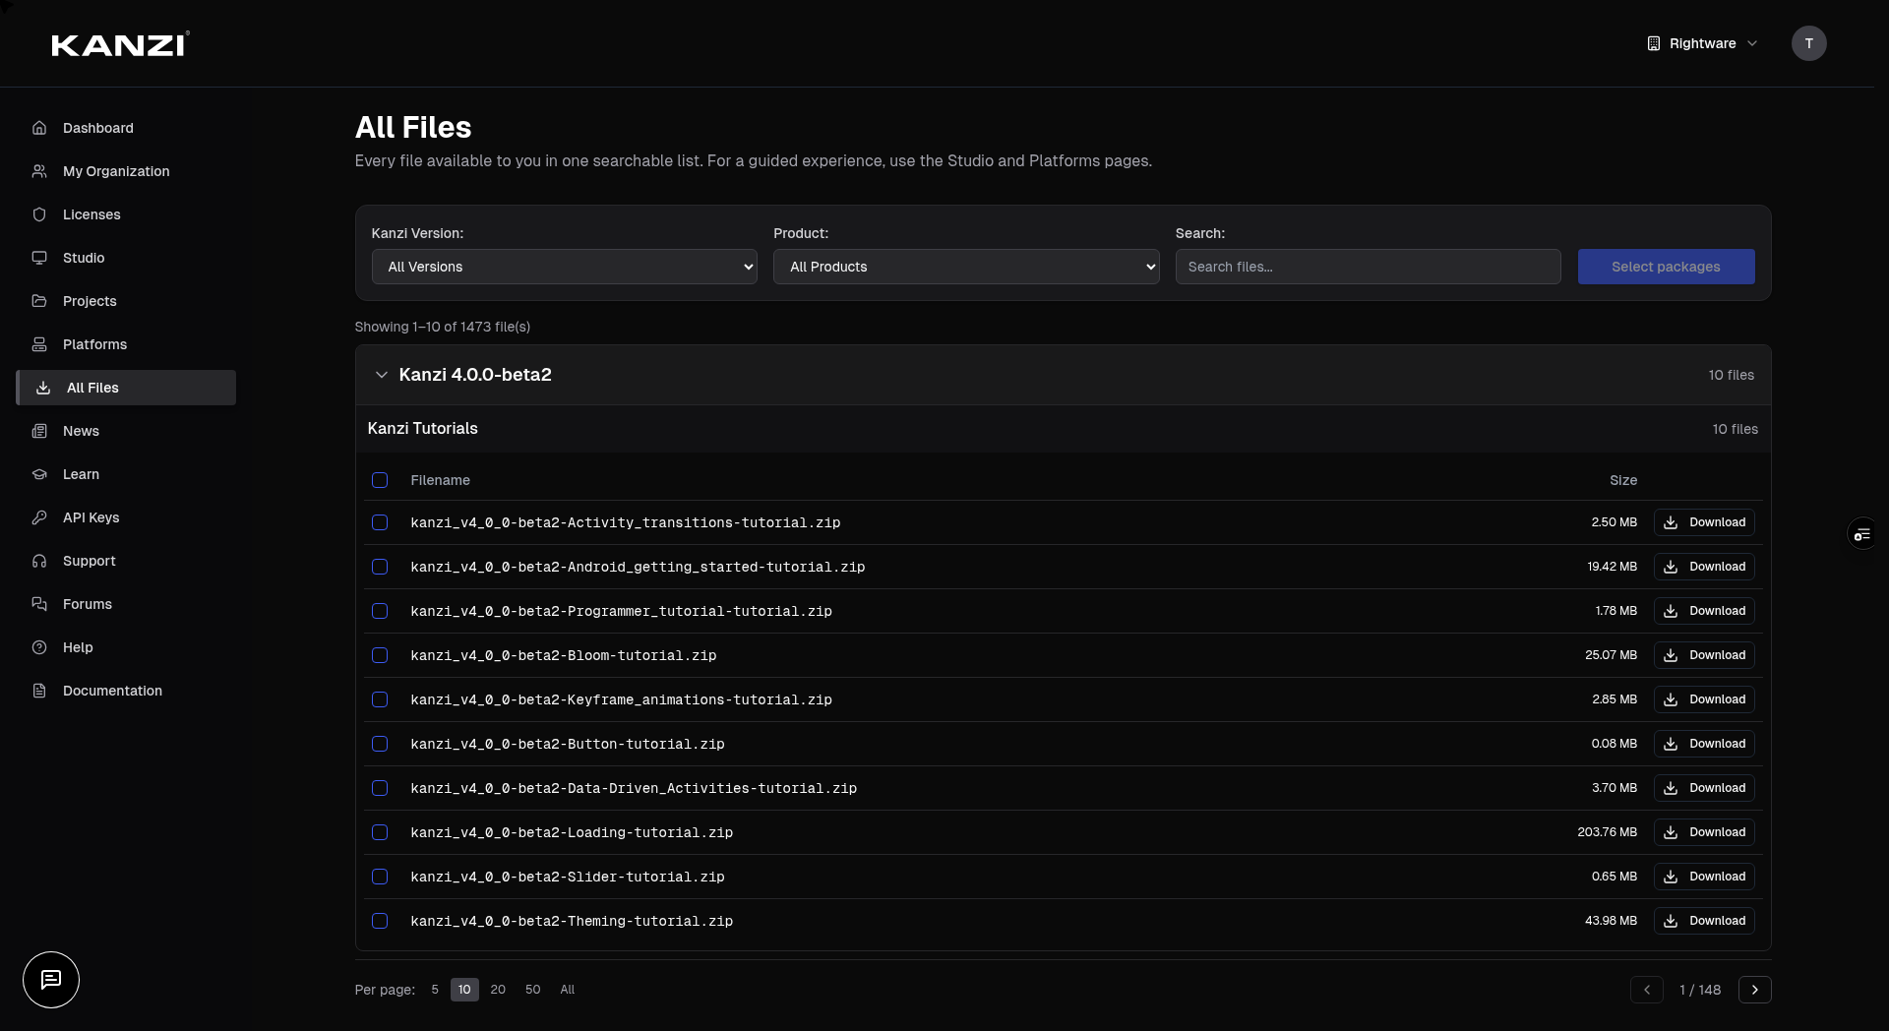Viewport: 1889px width, 1031px height.
Task: Click the Platforms server icon
Action: click(39, 344)
